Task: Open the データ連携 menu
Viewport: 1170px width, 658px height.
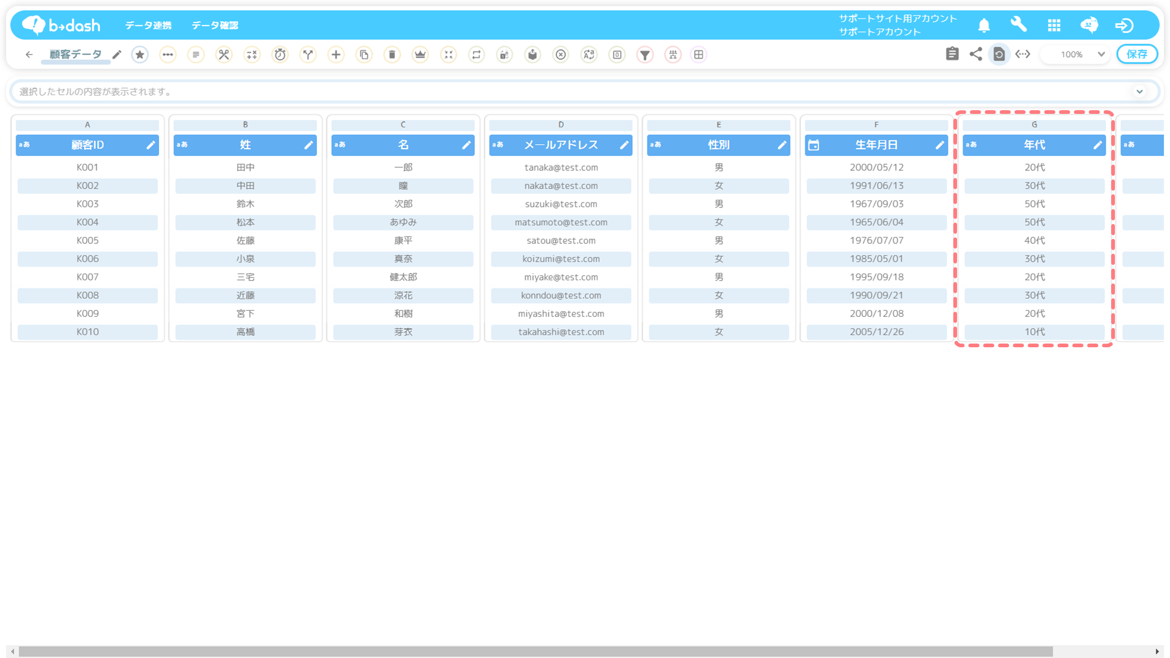Action: pyautogui.click(x=148, y=25)
